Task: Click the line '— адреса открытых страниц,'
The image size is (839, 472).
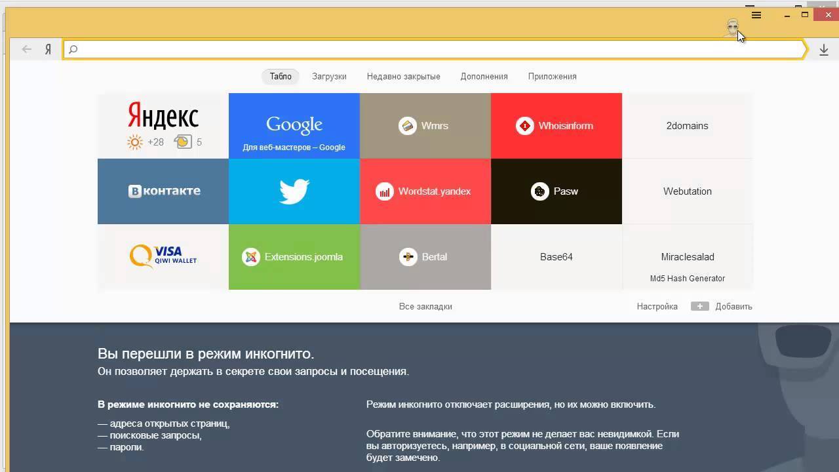Action: (x=164, y=423)
